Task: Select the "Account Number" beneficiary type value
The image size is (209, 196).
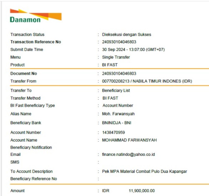Action: pos(118,105)
